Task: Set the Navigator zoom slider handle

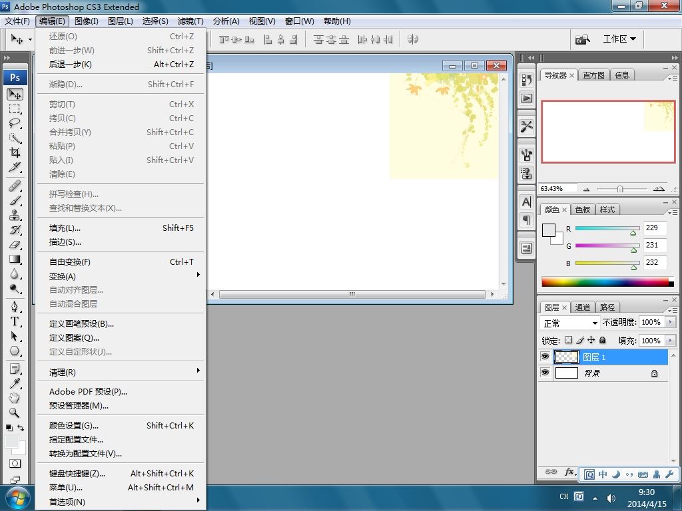Action: click(620, 188)
